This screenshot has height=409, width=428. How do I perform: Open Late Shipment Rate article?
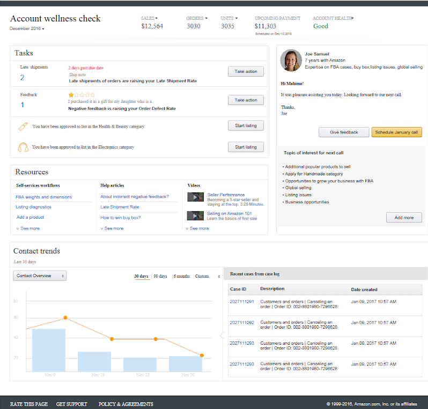120,207
